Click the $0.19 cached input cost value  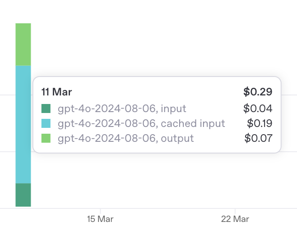pyautogui.click(x=260, y=123)
